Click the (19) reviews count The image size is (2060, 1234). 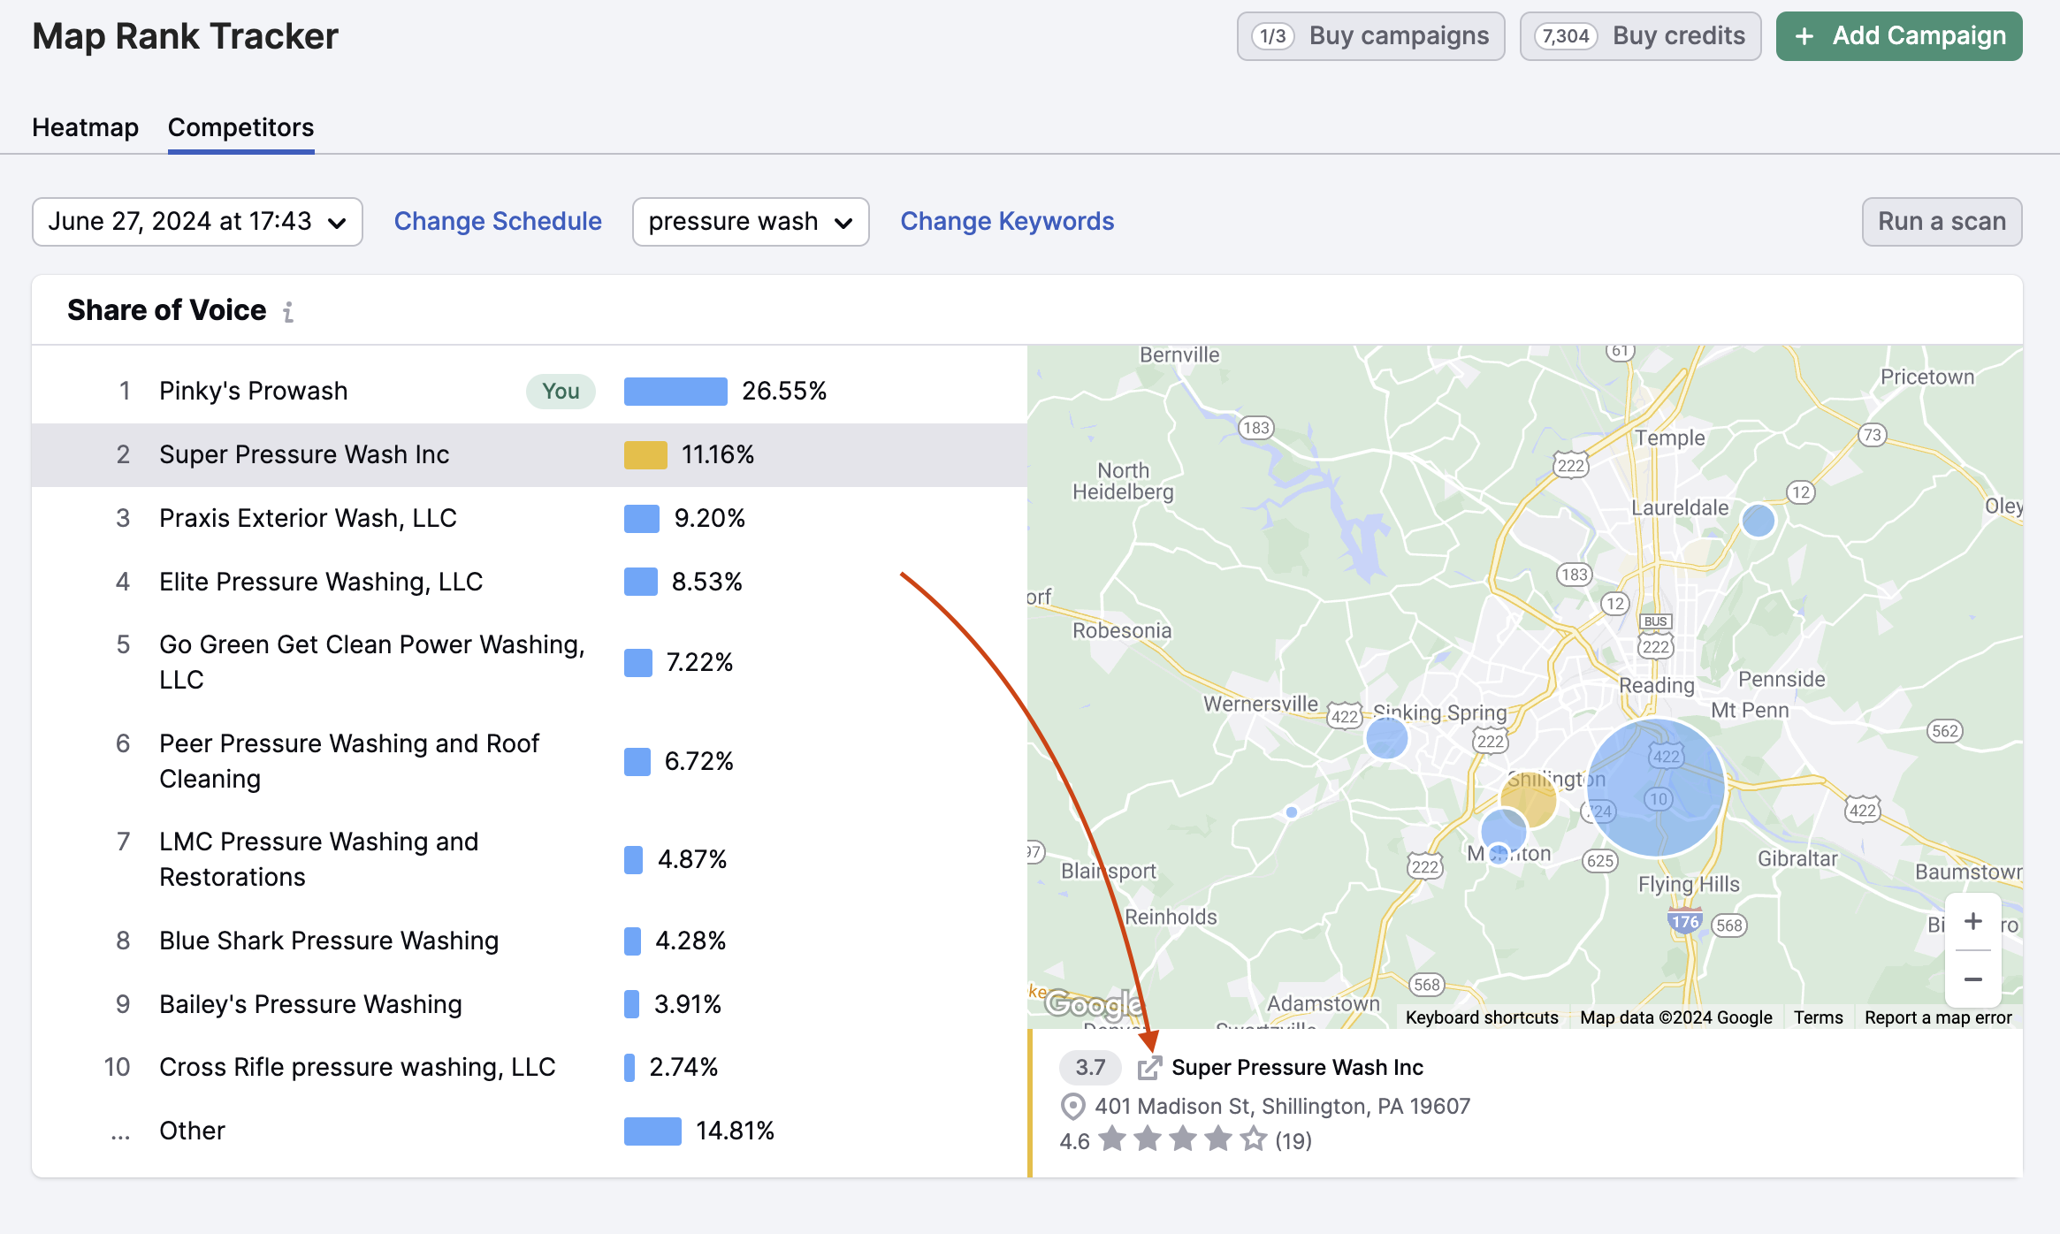click(1293, 1141)
